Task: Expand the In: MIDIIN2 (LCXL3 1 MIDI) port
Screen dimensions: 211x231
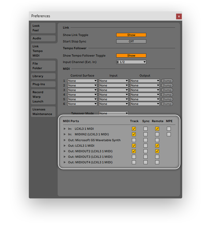Action: pyautogui.click(x=64, y=134)
